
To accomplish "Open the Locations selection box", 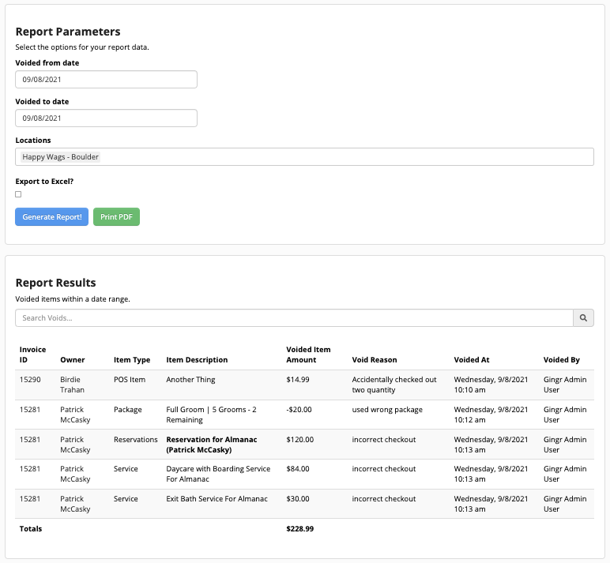I will point(305,156).
